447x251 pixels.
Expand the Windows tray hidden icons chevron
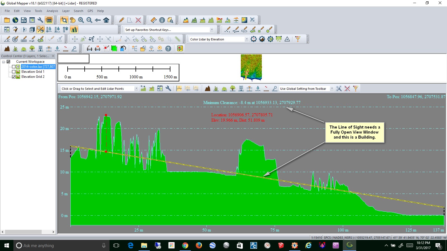[x=386, y=245]
